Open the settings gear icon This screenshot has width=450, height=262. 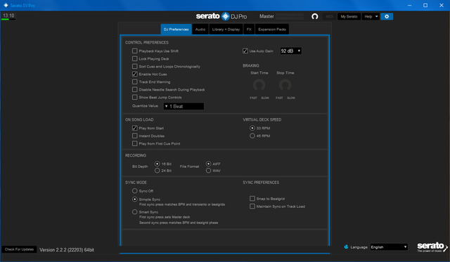point(387,17)
